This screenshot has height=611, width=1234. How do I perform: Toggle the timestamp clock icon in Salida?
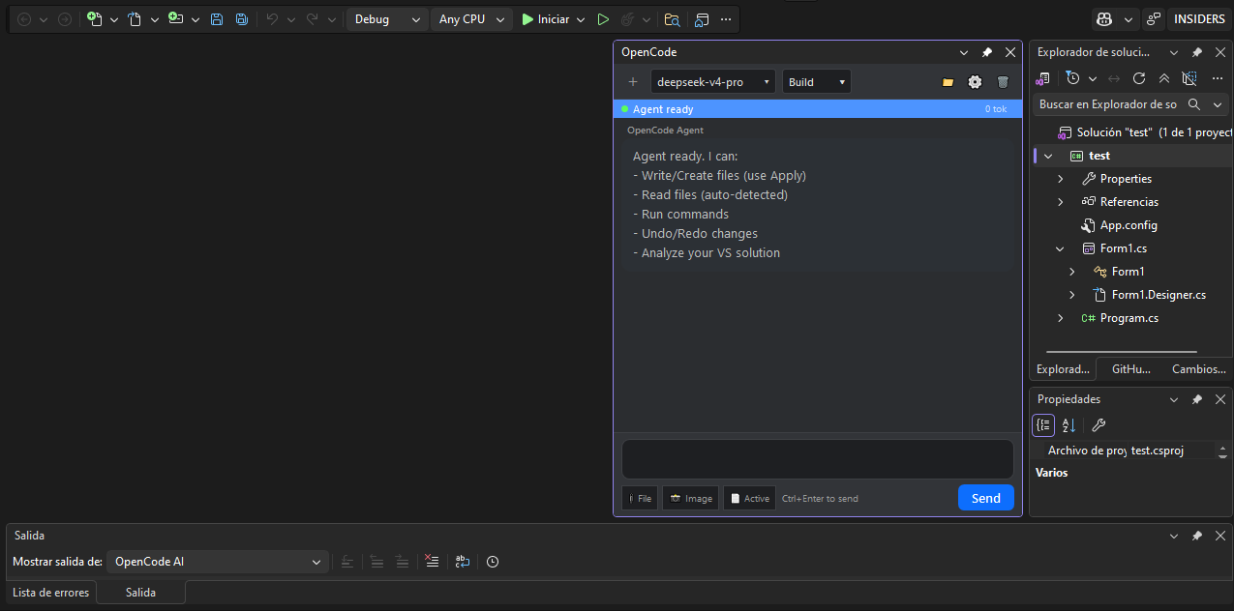point(493,562)
